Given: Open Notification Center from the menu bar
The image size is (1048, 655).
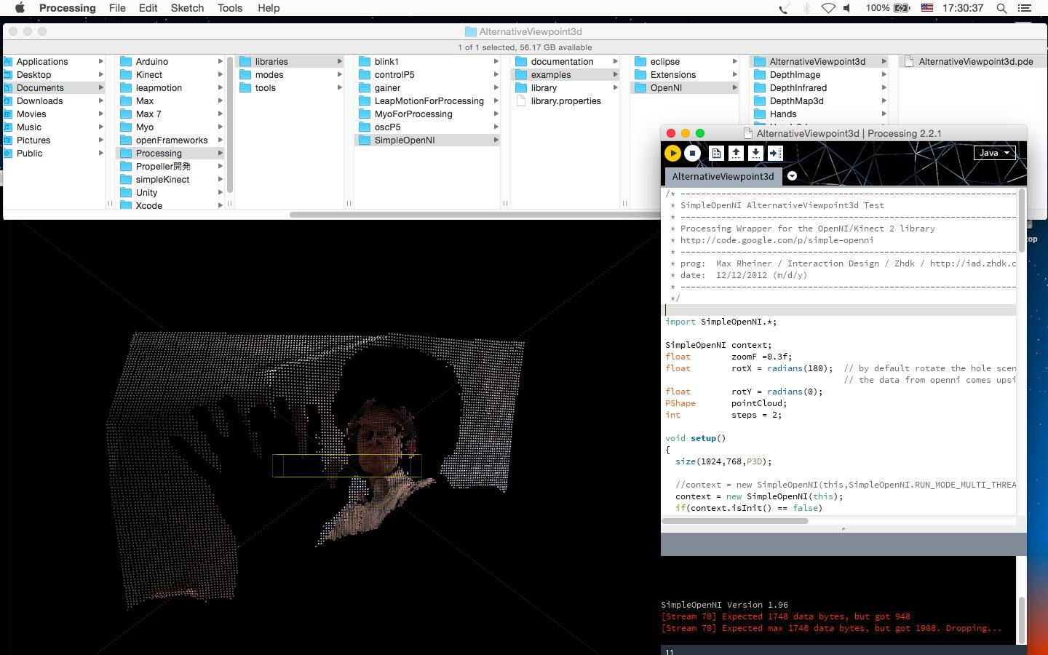Looking at the screenshot, I should click(1025, 8).
